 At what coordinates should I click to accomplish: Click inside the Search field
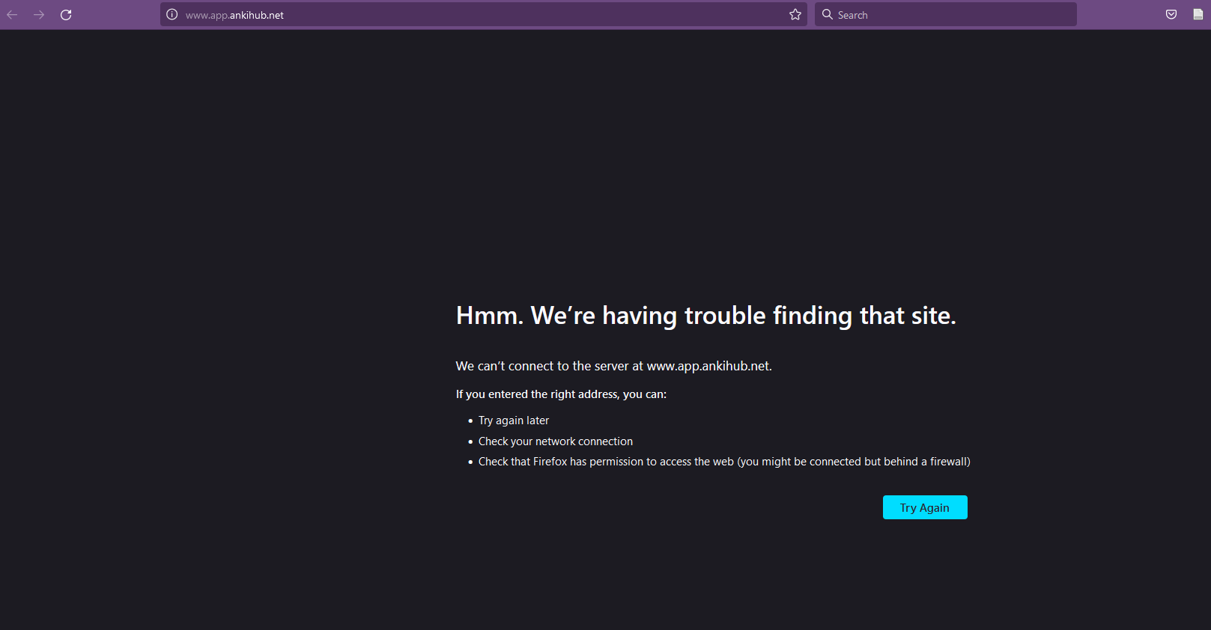[951, 15]
